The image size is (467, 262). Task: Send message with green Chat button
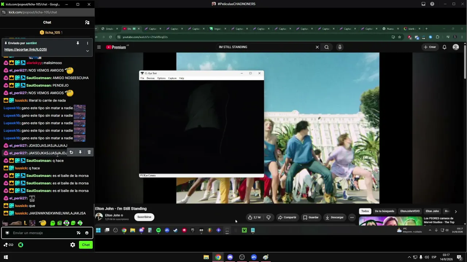coord(86,245)
